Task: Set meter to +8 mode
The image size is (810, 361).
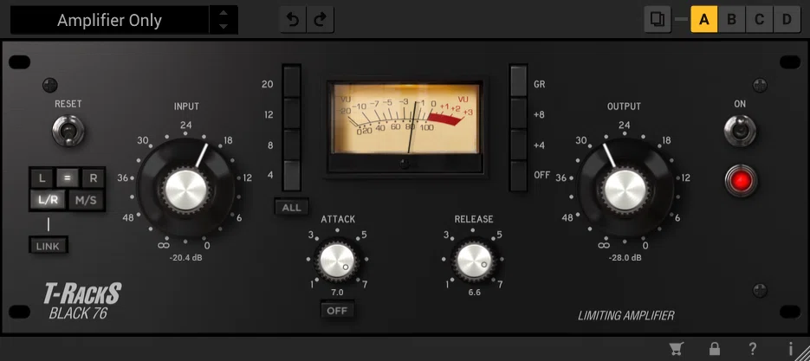Action: pyautogui.click(x=519, y=113)
